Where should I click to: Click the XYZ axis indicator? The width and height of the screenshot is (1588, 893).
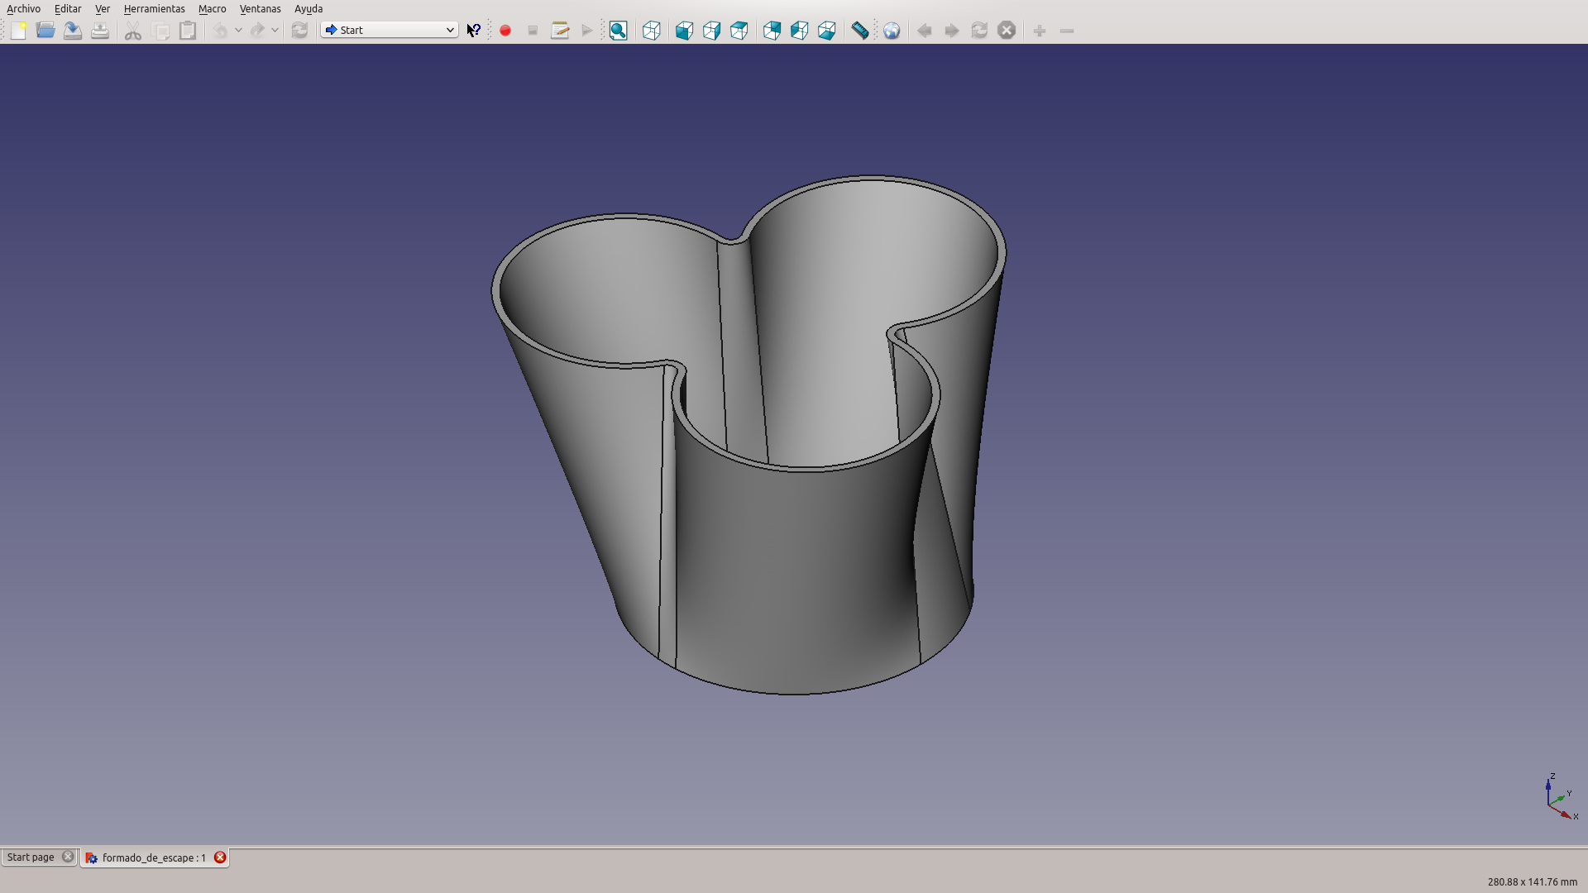(1561, 796)
